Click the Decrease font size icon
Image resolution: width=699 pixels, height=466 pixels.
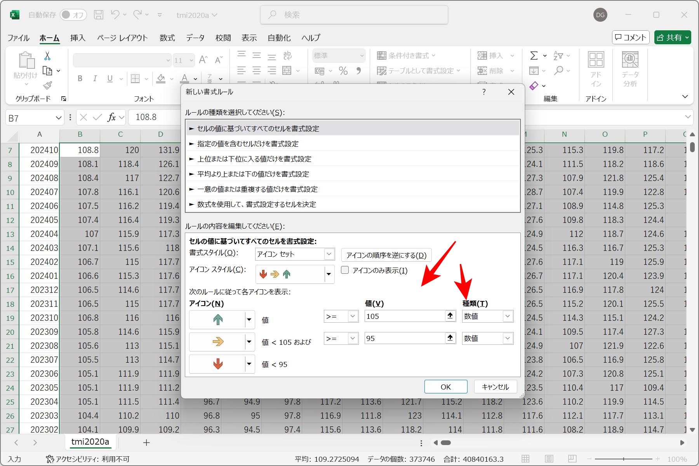[219, 60]
